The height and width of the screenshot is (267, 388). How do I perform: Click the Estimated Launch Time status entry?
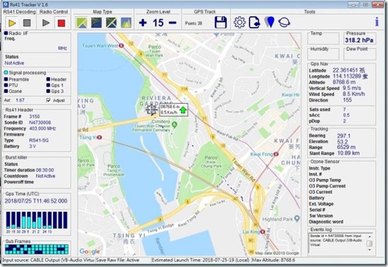pos(201,260)
